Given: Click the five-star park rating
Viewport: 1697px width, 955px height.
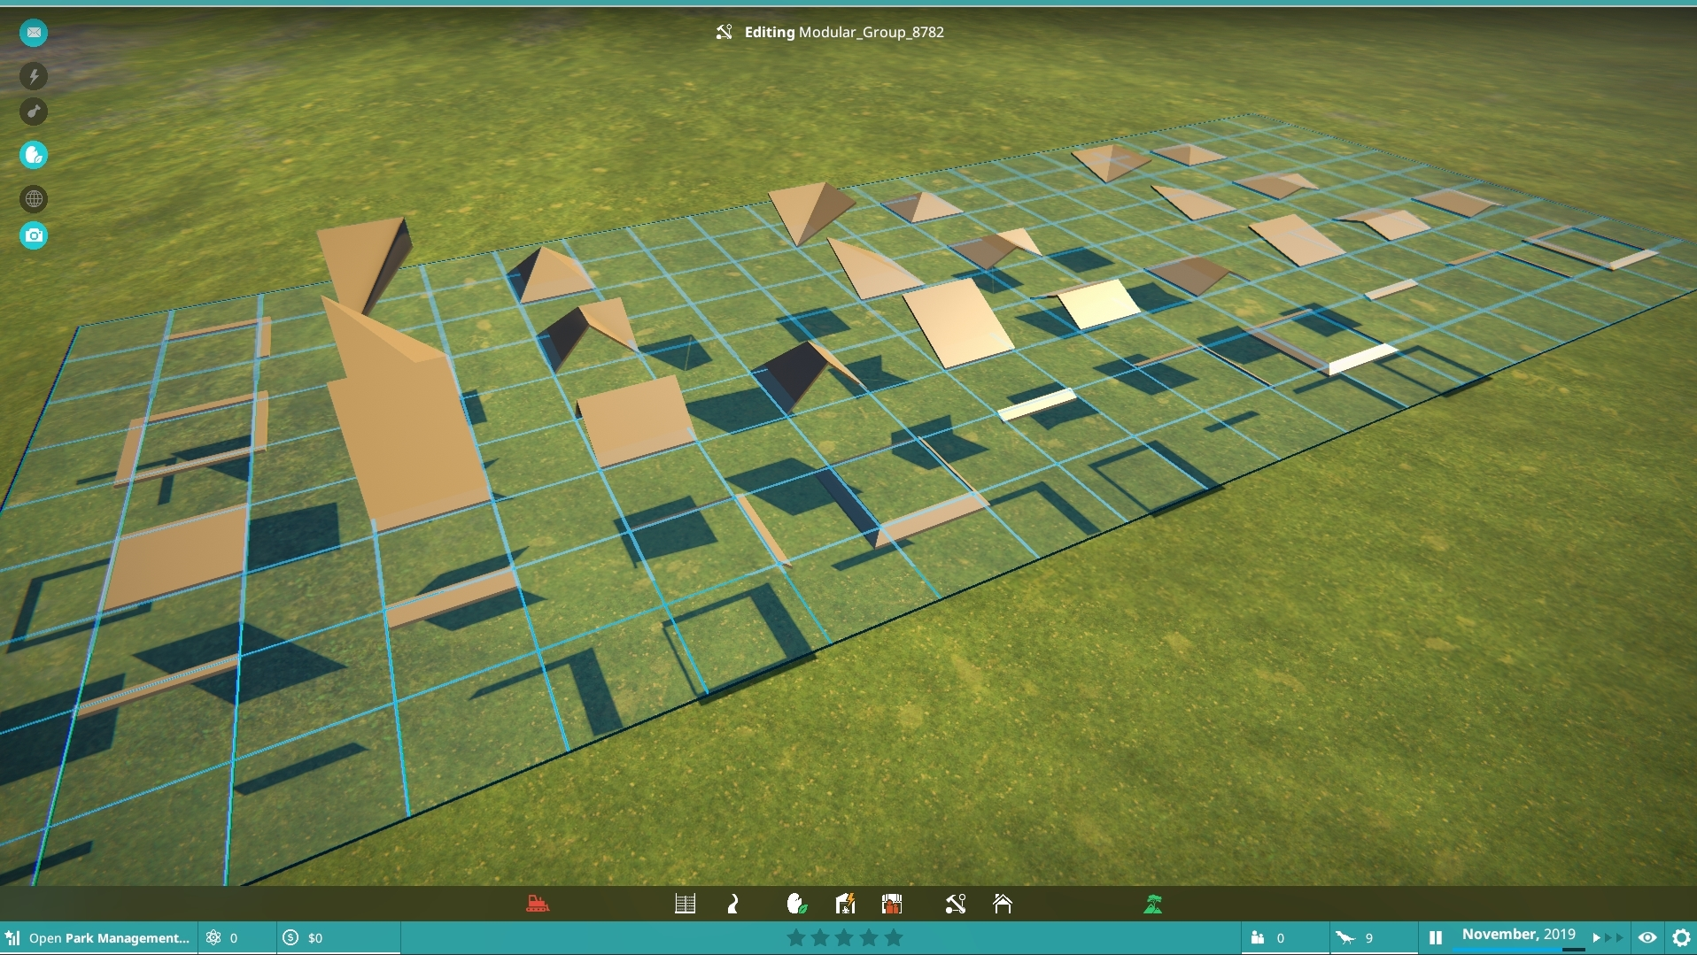Looking at the screenshot, I should [844, 938].
